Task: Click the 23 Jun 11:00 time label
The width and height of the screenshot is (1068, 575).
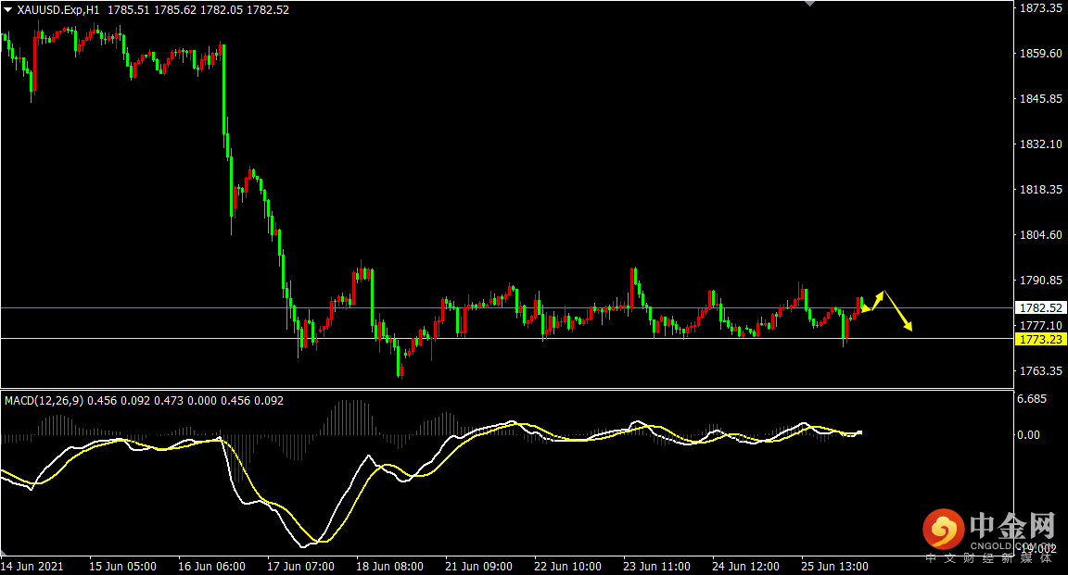Action: pos(656,566)
